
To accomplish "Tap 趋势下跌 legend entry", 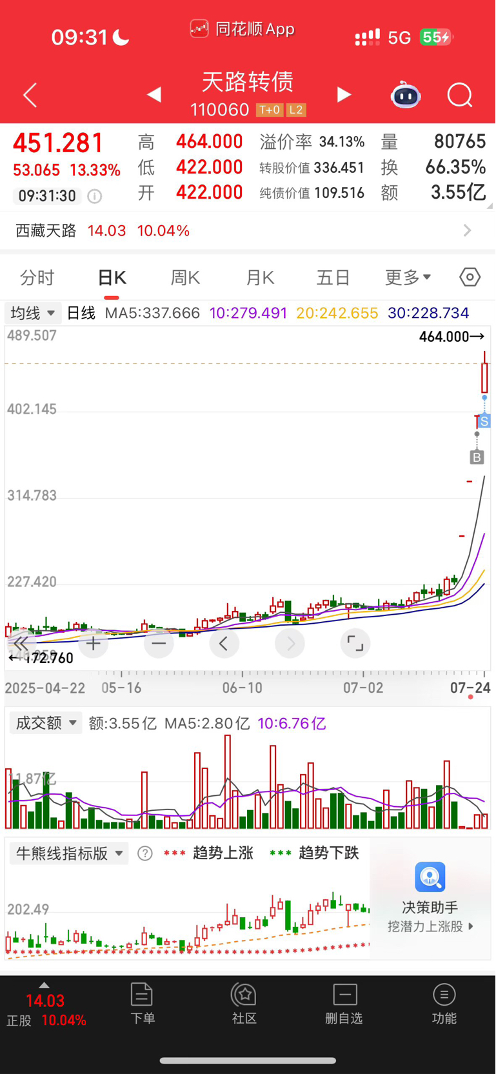I will click(x=314, y=853).
